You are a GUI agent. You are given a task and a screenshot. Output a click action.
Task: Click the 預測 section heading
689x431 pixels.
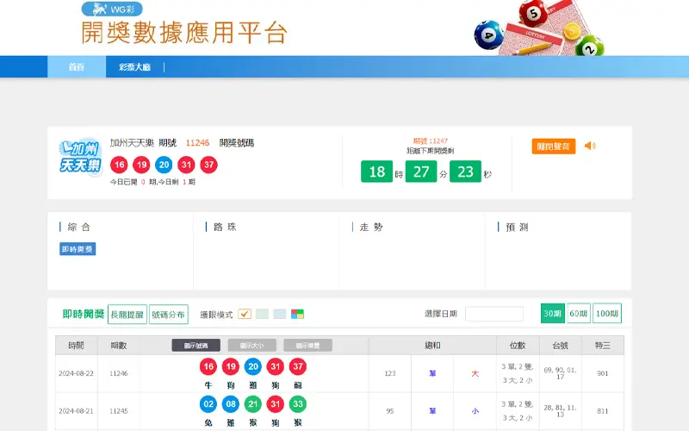tap(518, 227)
